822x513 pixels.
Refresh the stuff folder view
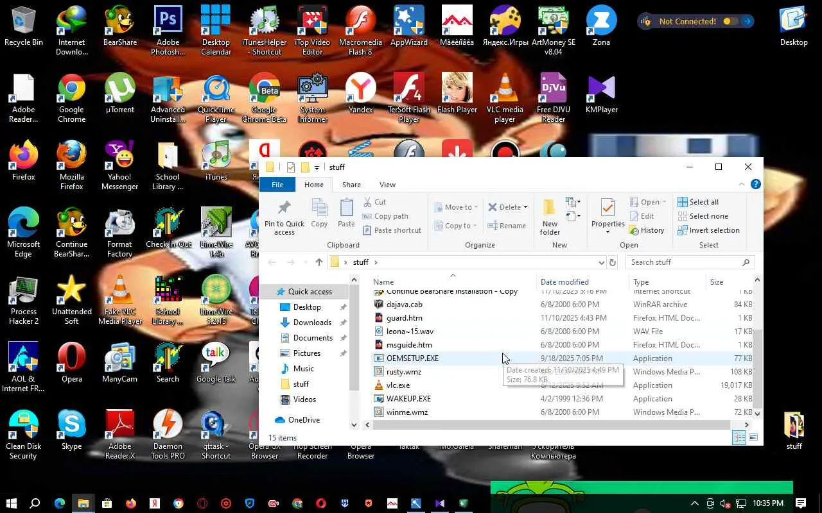click(613, 262)
